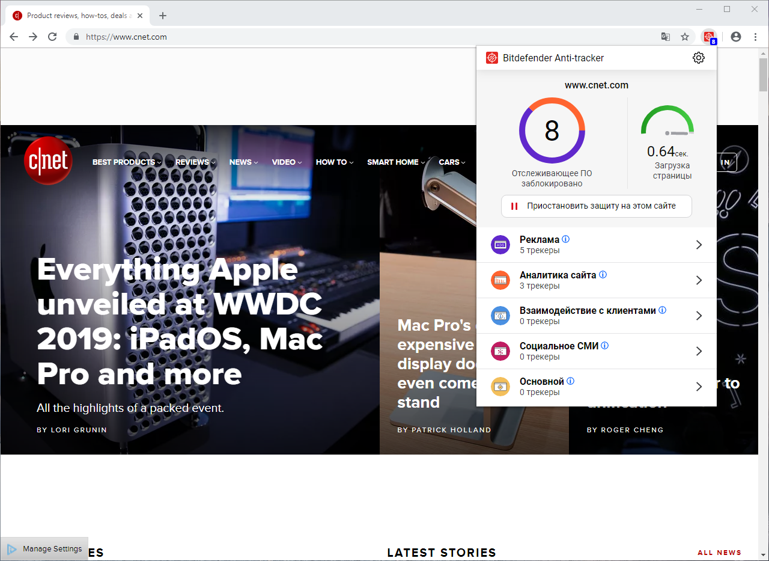The height and width of the screenshot is (561, 769).
Task: Expand the Социальное СМИ row arrow
Action: click(699, 351)
